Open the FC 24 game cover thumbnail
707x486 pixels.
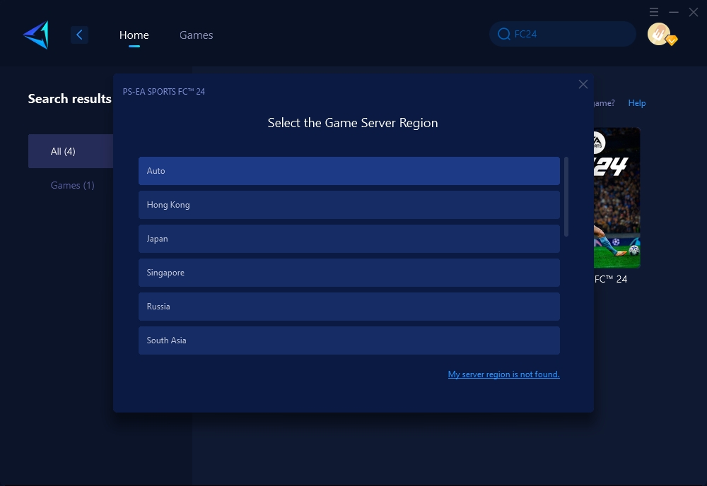[x=617, y=198]
